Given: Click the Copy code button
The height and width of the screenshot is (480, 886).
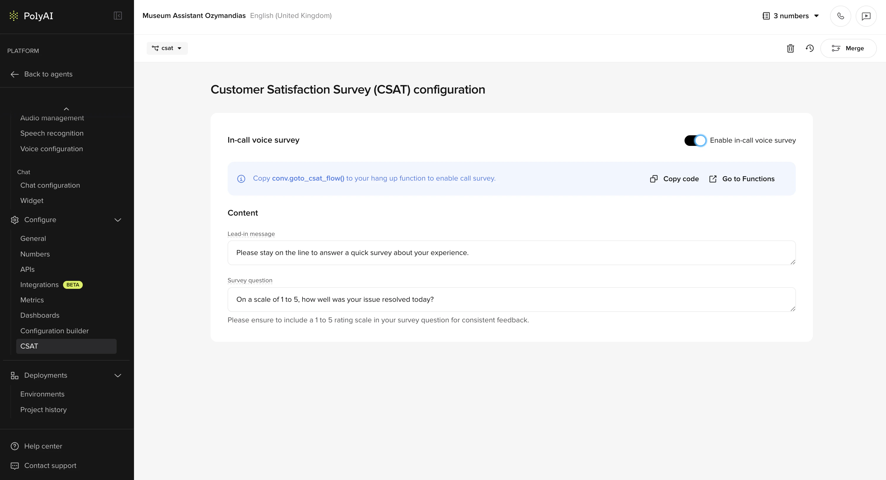Looking at the screenshot, I should (x=675, y=179).
